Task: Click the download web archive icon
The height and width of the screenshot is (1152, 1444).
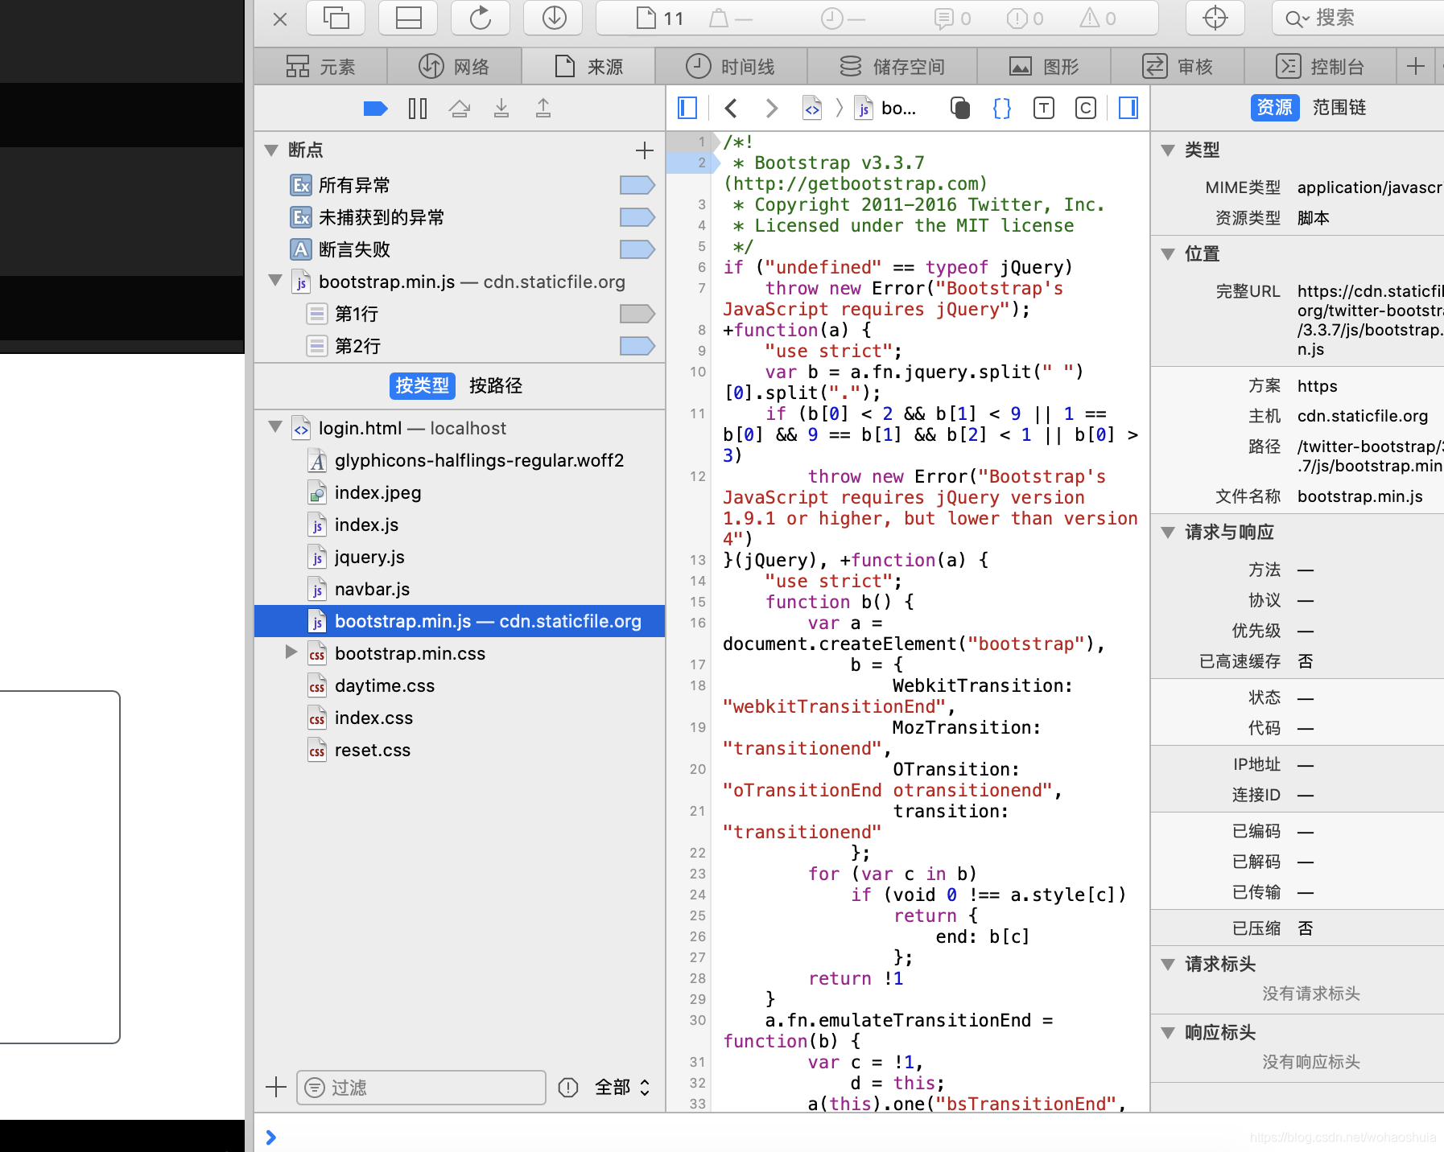Action: pyautogui.click(x=554, y=18)
